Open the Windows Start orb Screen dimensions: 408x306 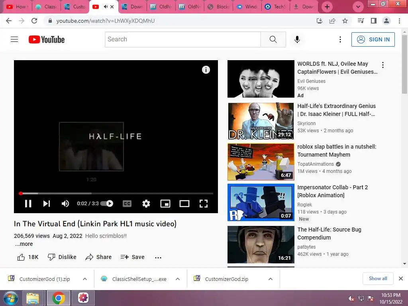coord(11,298)
